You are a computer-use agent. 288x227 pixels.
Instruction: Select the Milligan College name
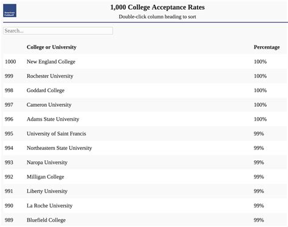46,177
